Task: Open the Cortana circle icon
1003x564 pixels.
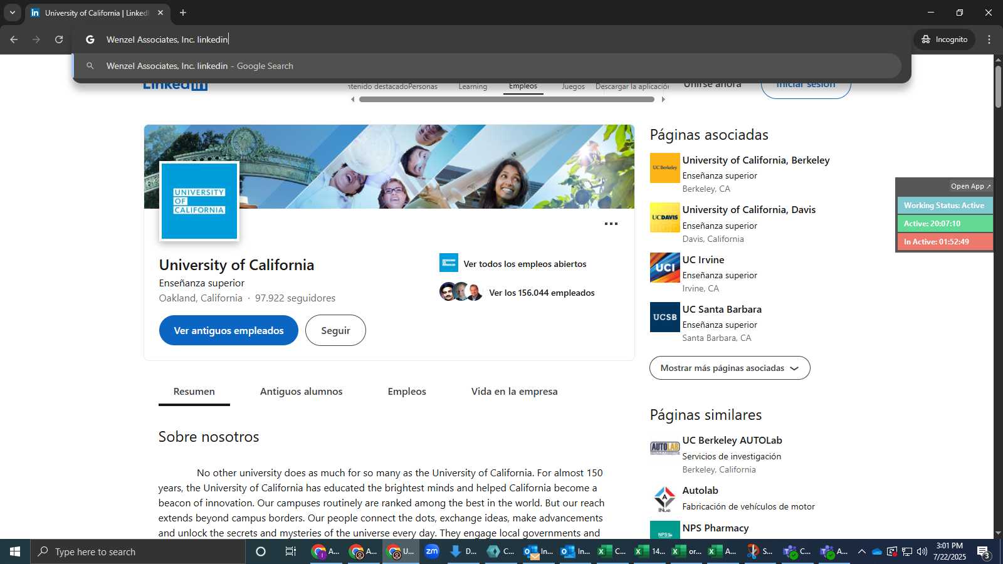Action: [x=261, y=551]
